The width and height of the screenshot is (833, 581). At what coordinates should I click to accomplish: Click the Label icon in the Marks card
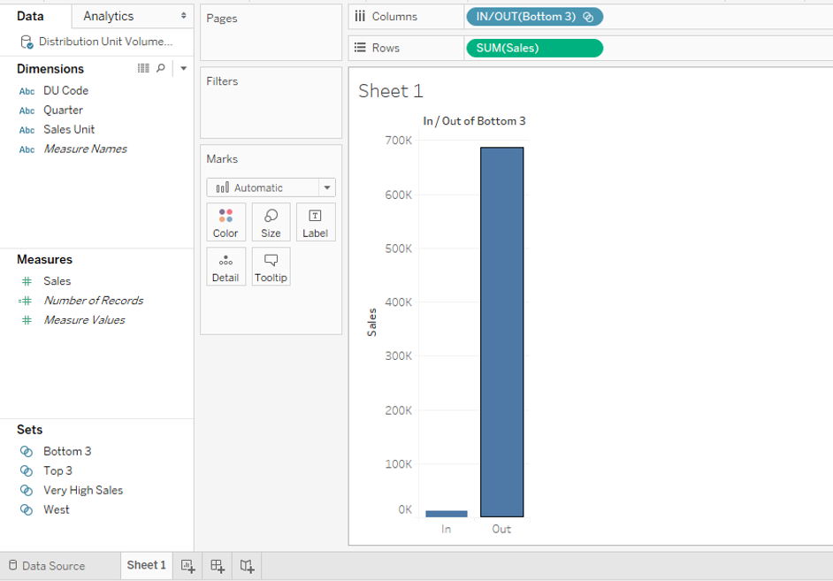tap(316, 221)
